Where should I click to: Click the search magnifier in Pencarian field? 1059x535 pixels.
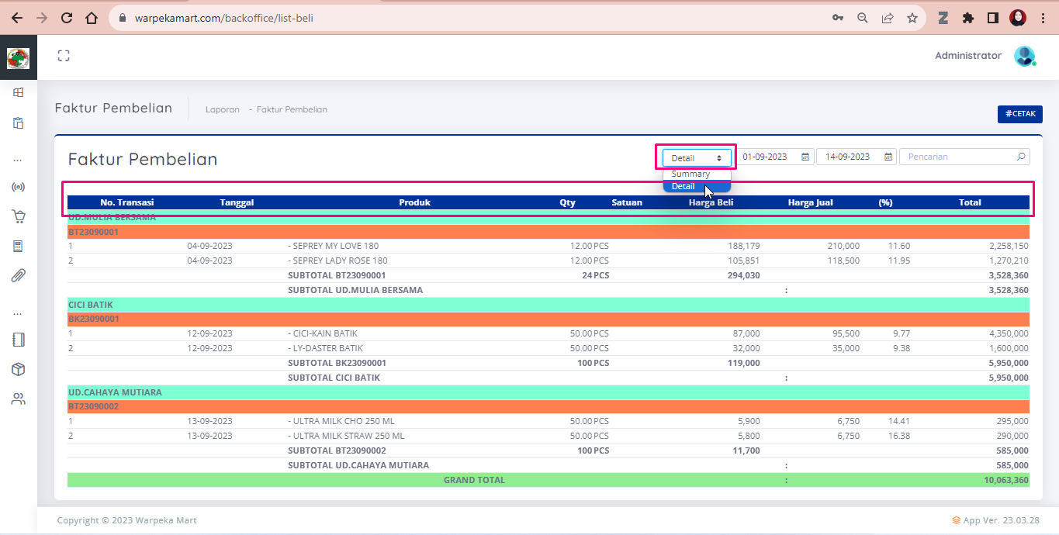[1021, 157]
